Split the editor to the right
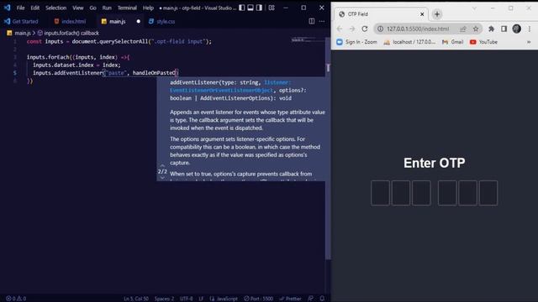 click(312, 21)
